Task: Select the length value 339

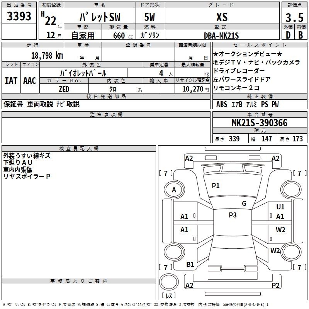Action: point(234,139)
